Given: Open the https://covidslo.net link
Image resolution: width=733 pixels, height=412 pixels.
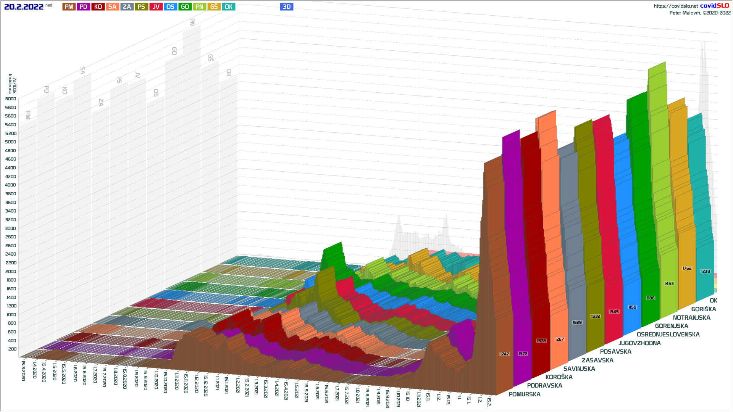Looking at the screenshot, I should point(675,6).
